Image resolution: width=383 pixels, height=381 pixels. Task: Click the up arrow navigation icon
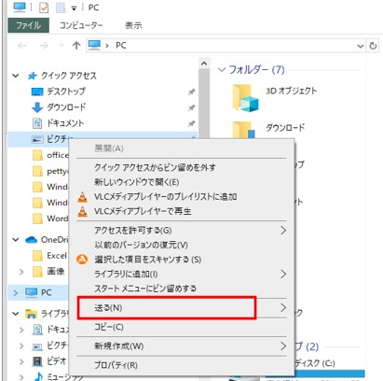tap(76, 46)
